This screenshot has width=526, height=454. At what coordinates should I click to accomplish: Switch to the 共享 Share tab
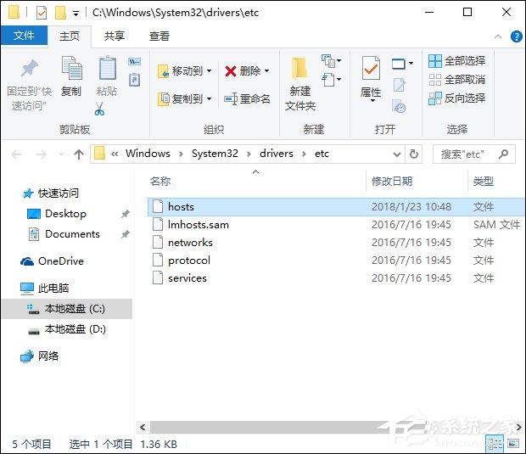coord(115,36)
